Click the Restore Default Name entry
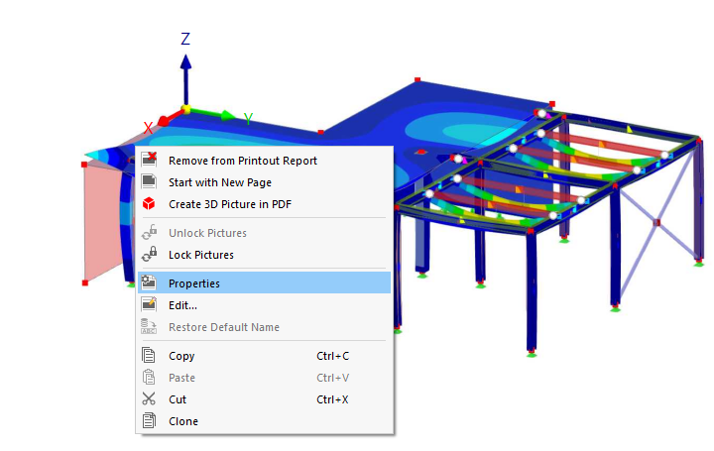Image resolution: width=714 pixels, height=451 pixels. 264,327
